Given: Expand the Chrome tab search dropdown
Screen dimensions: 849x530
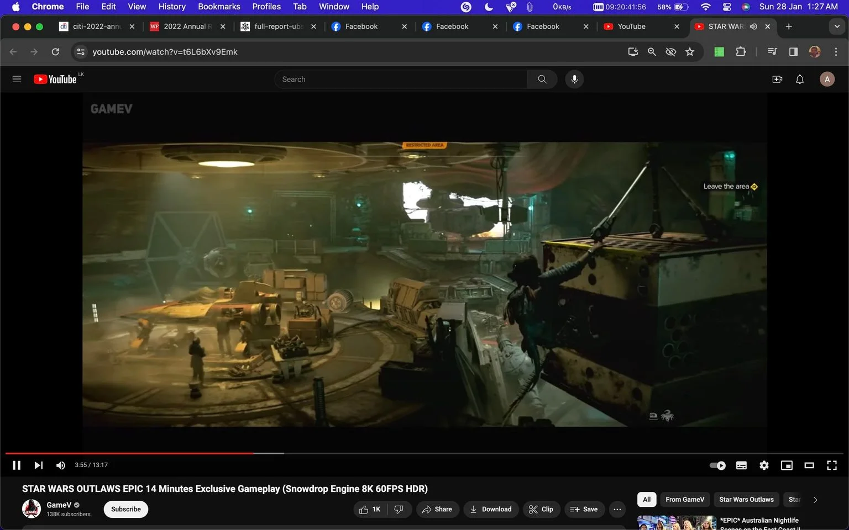Looking at the screenshot, I should click(x=837, y=26).
